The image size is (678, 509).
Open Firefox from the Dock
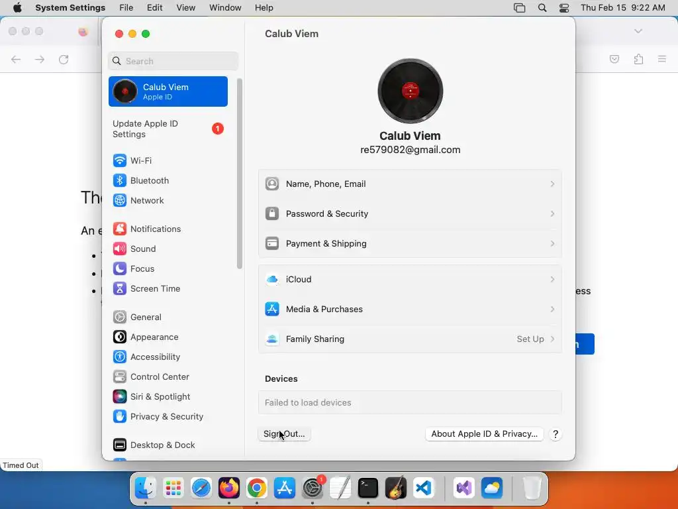tap(228, 488)
